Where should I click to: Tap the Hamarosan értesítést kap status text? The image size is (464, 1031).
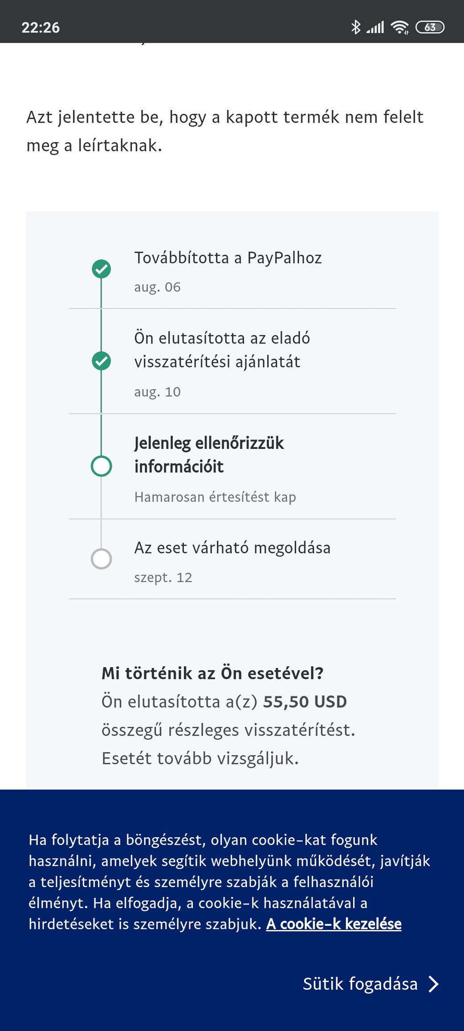point(215,497)
